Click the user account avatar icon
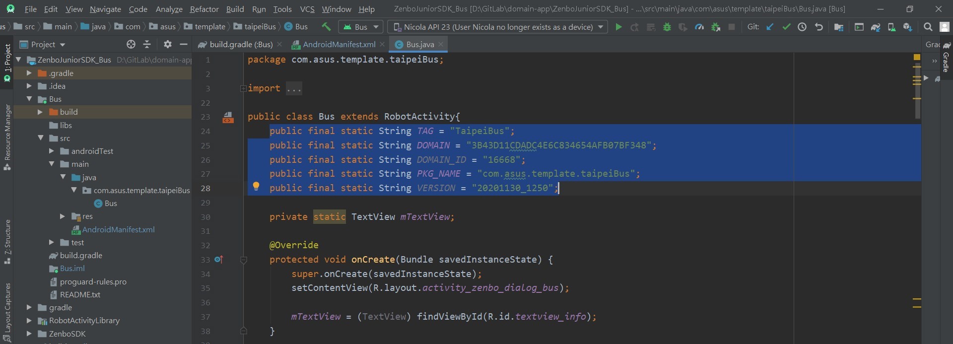 coord(945,27)
